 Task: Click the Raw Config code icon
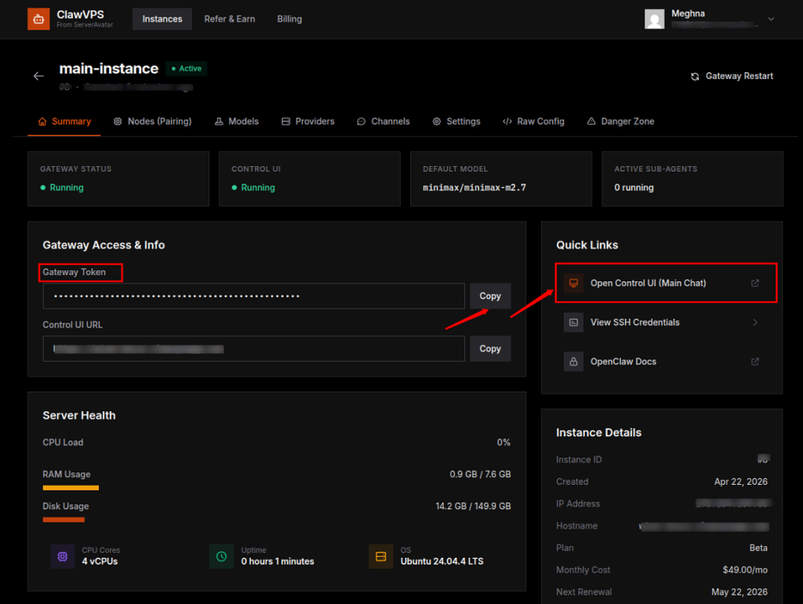(x=507, y=121)
